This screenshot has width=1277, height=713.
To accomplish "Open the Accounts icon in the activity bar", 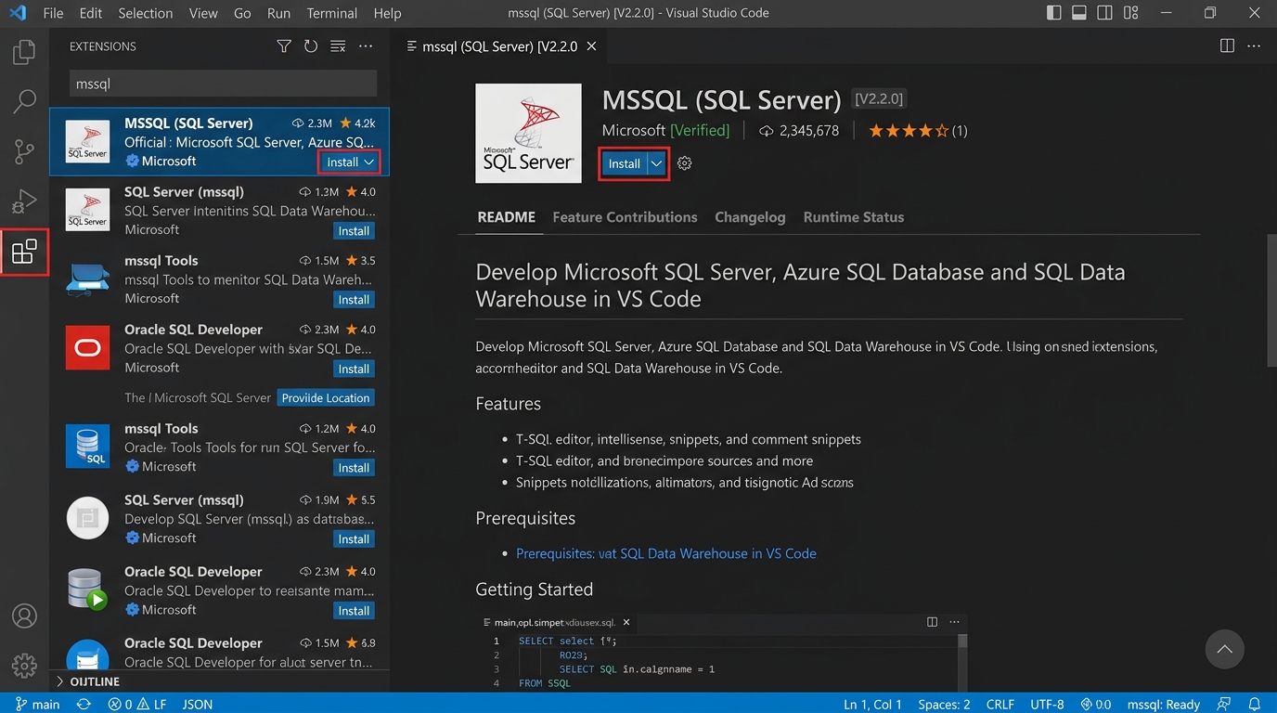I will point(24,616).
